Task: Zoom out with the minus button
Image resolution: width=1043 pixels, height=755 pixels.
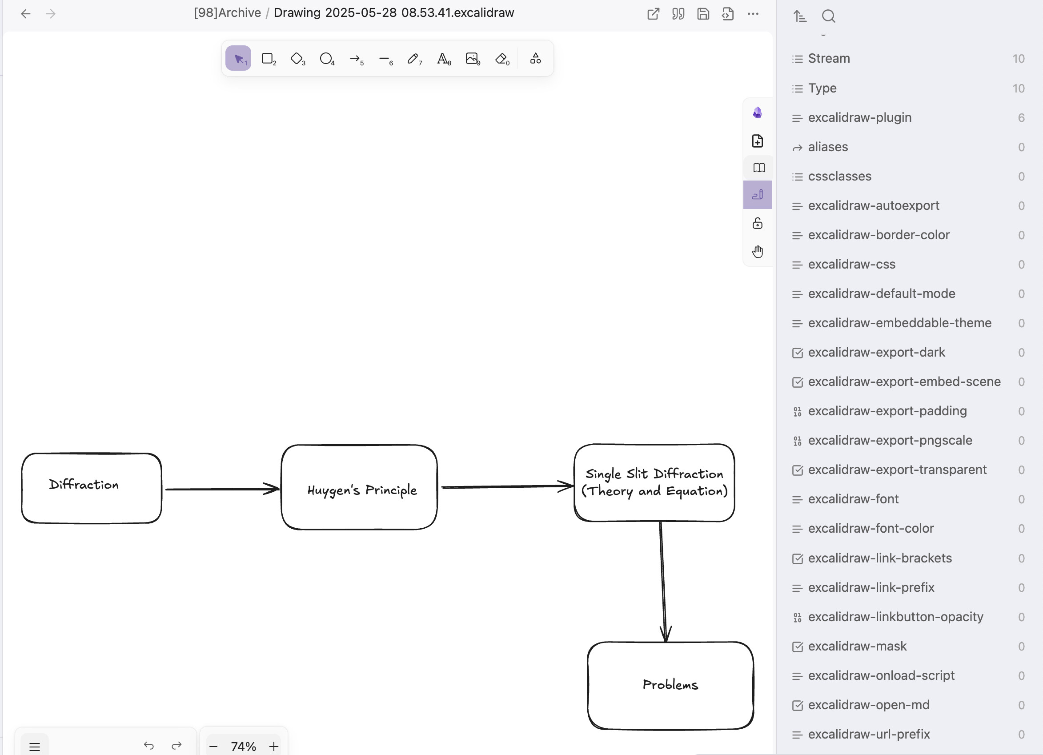Action: point(213,746)
